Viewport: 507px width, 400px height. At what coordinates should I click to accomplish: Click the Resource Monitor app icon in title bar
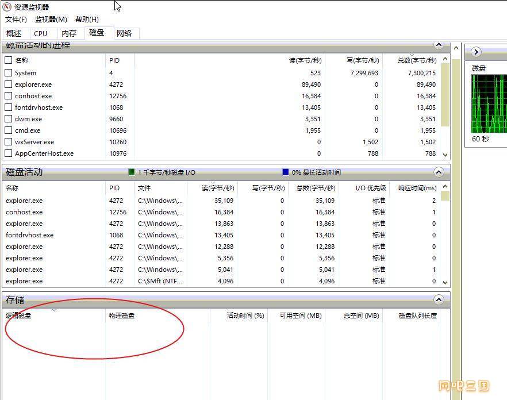tap(7, 7)
